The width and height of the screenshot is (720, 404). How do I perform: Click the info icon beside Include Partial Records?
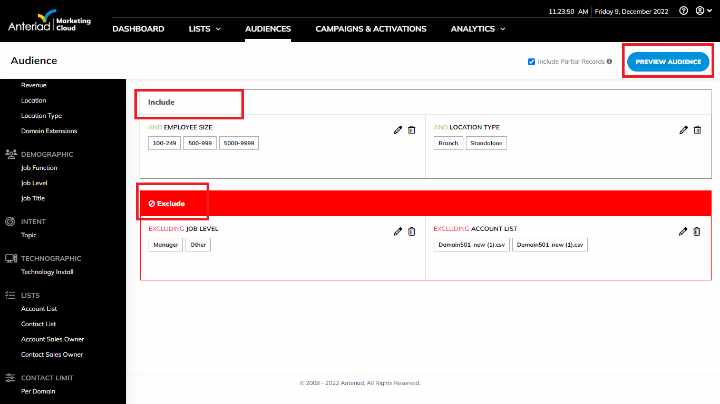(x=609, y=62)
